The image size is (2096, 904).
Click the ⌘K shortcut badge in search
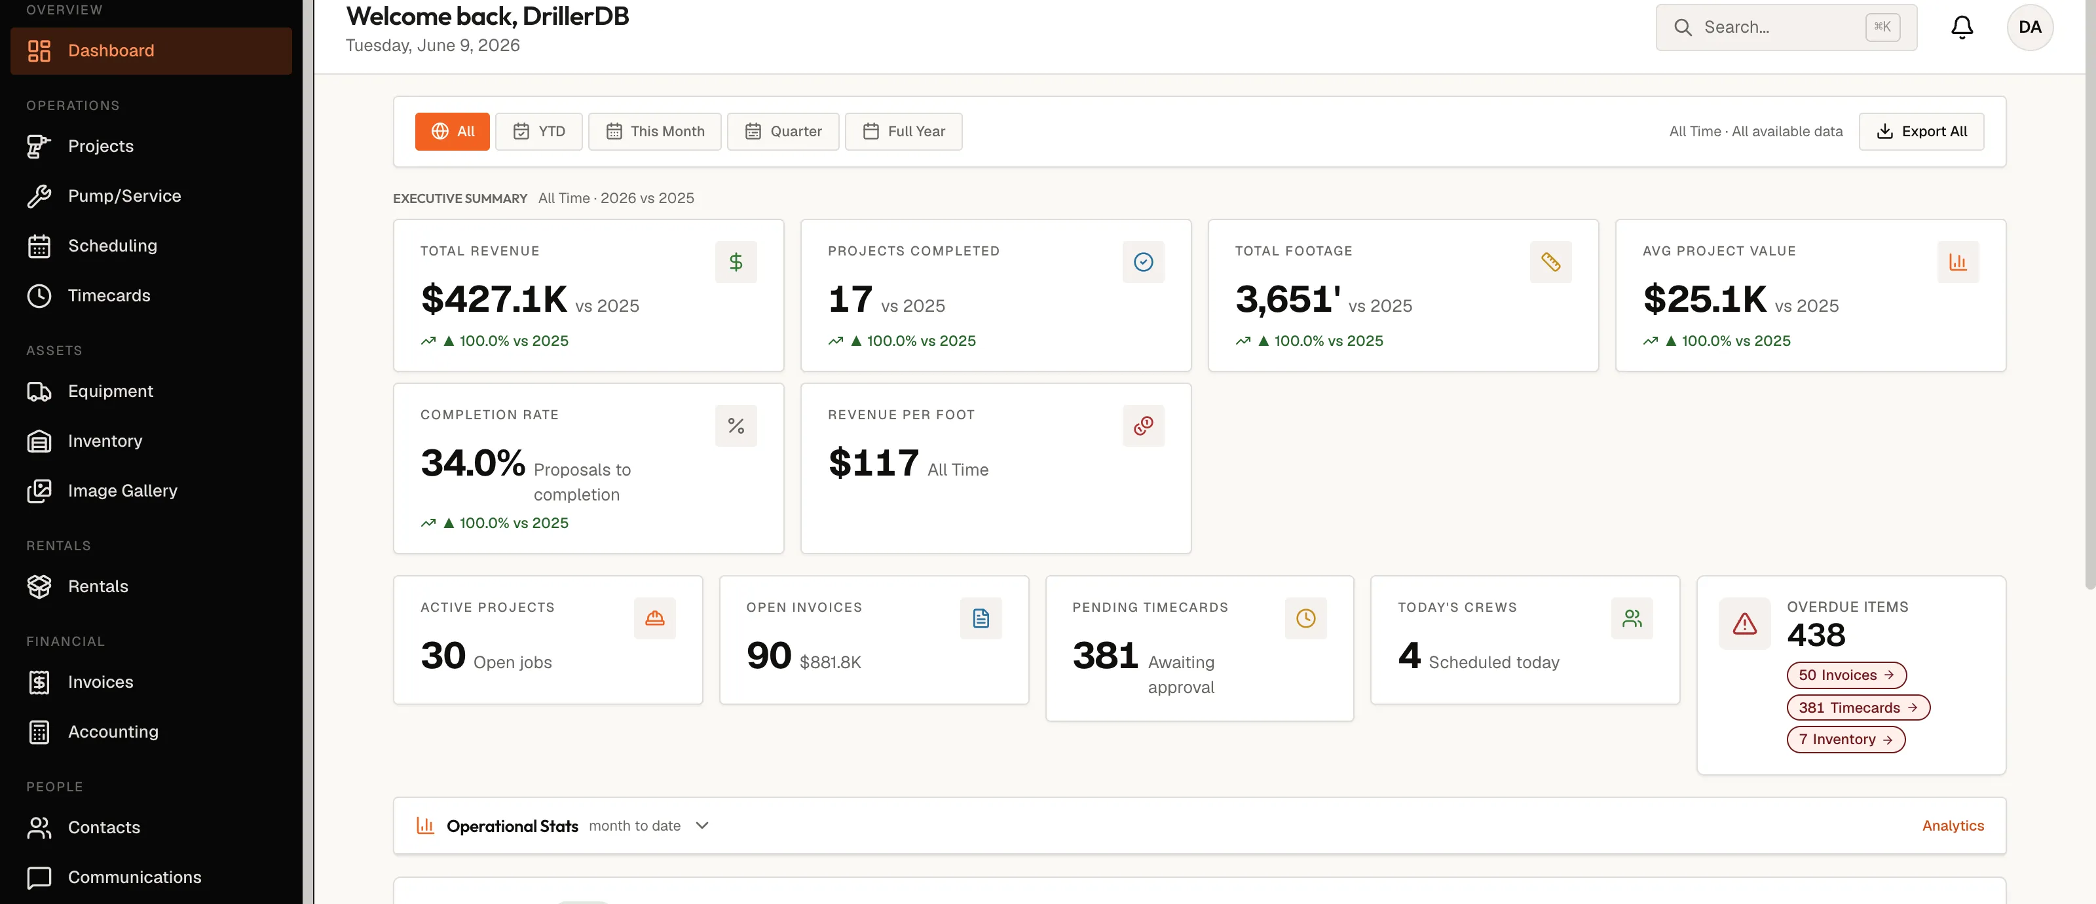(1882, 27)
